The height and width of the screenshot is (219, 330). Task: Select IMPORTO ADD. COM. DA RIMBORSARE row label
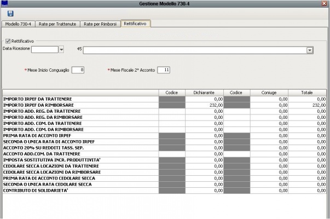pyautogui.click(x=43, y=130)
